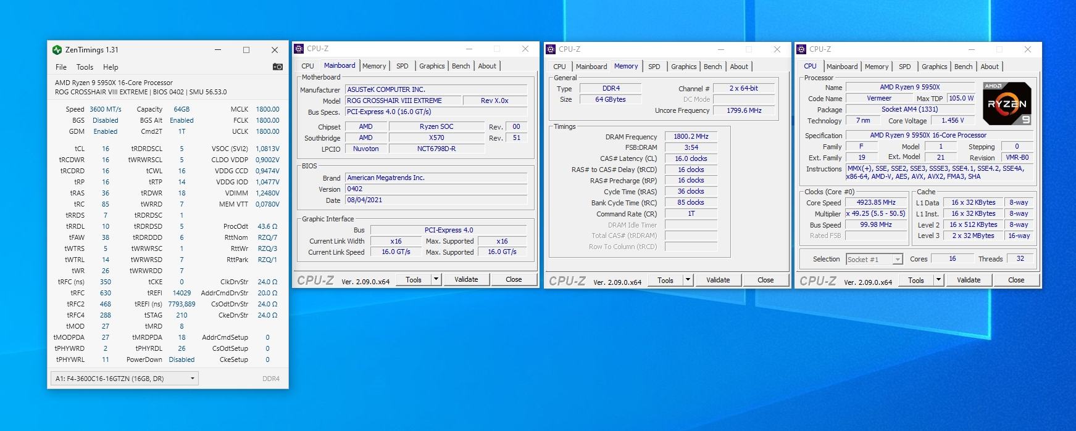Click the Memory CPU-Z window title icon
This screenshot has height=431, width=1076.
click(551, 49)
